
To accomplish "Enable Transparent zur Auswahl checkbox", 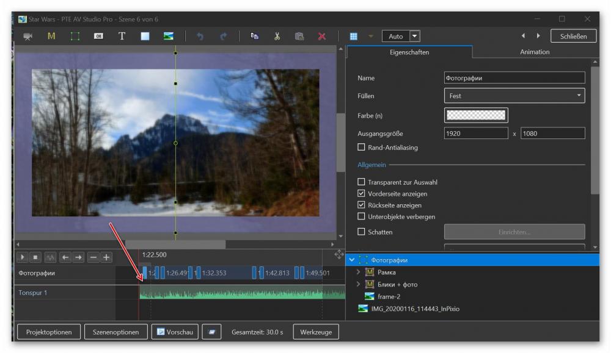I will click(x=361, y=182).
